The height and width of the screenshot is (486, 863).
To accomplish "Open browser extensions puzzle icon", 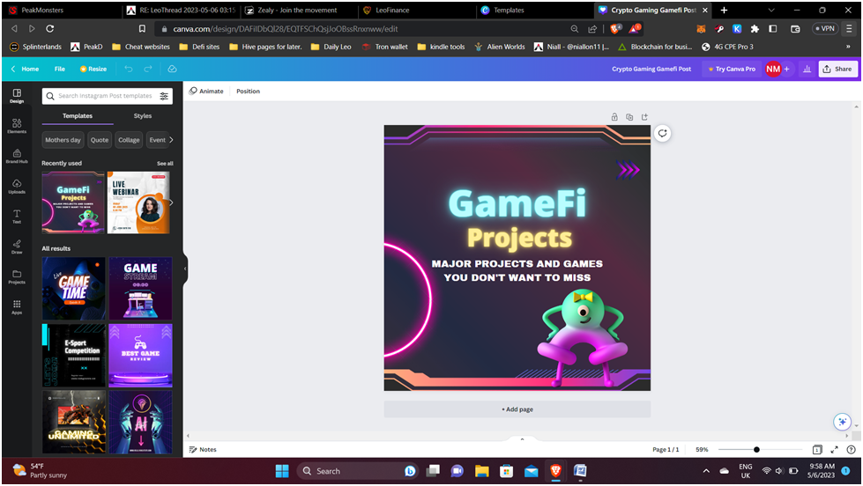I will [755, 28].
